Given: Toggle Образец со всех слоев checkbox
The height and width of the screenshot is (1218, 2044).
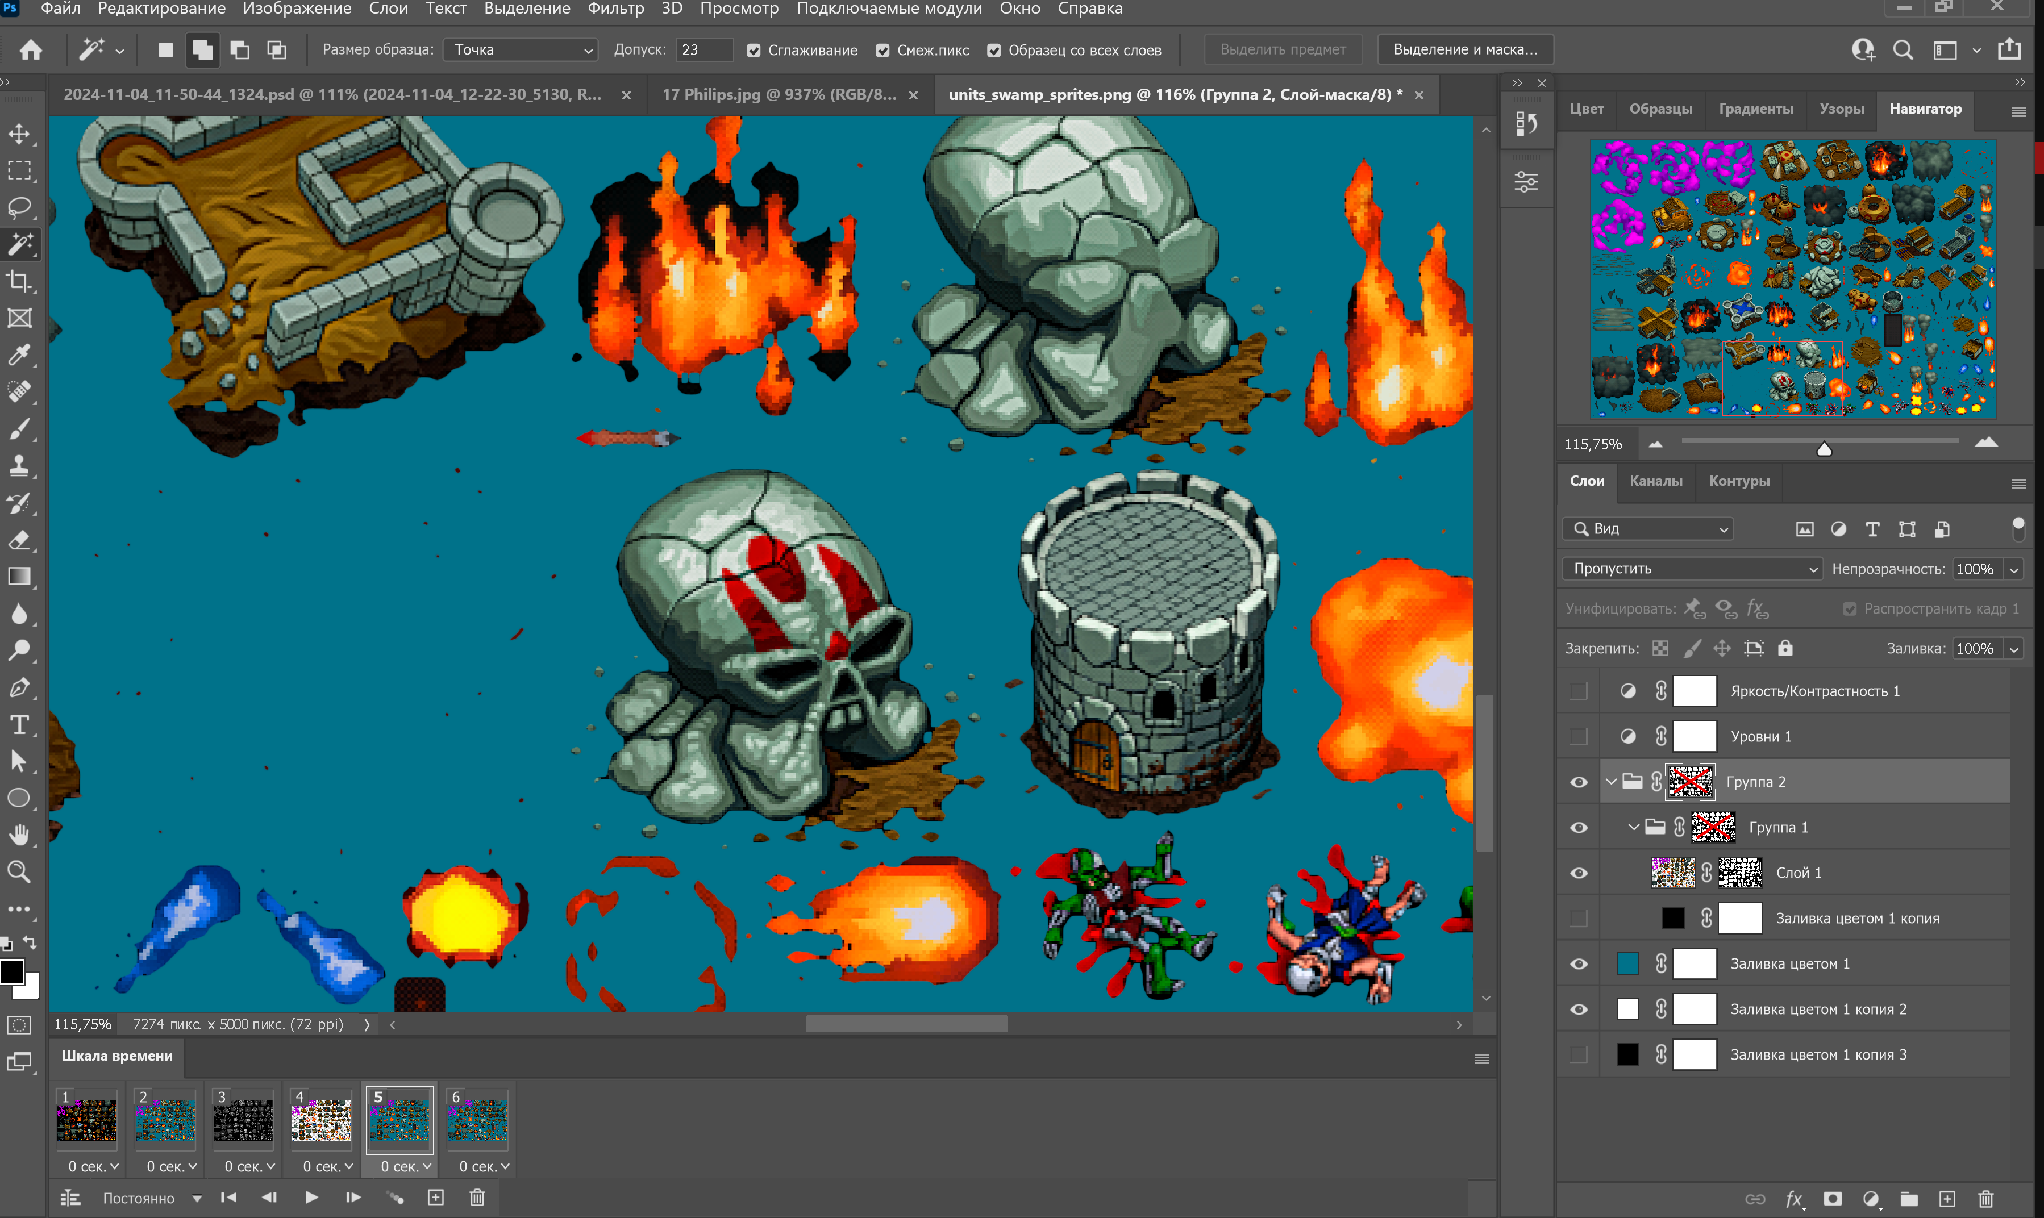Looking at the screenshot, I should tap(993, 50).
